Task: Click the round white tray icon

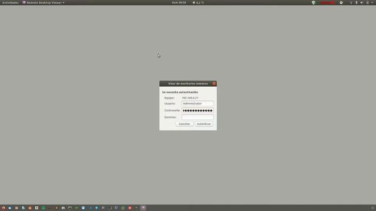Action: [x=341, y=2]
